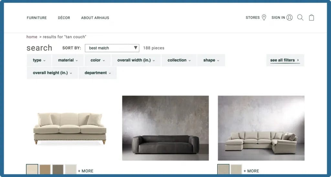Open the overall width filter
331x177 pixels.
click(x=136, y=60)
